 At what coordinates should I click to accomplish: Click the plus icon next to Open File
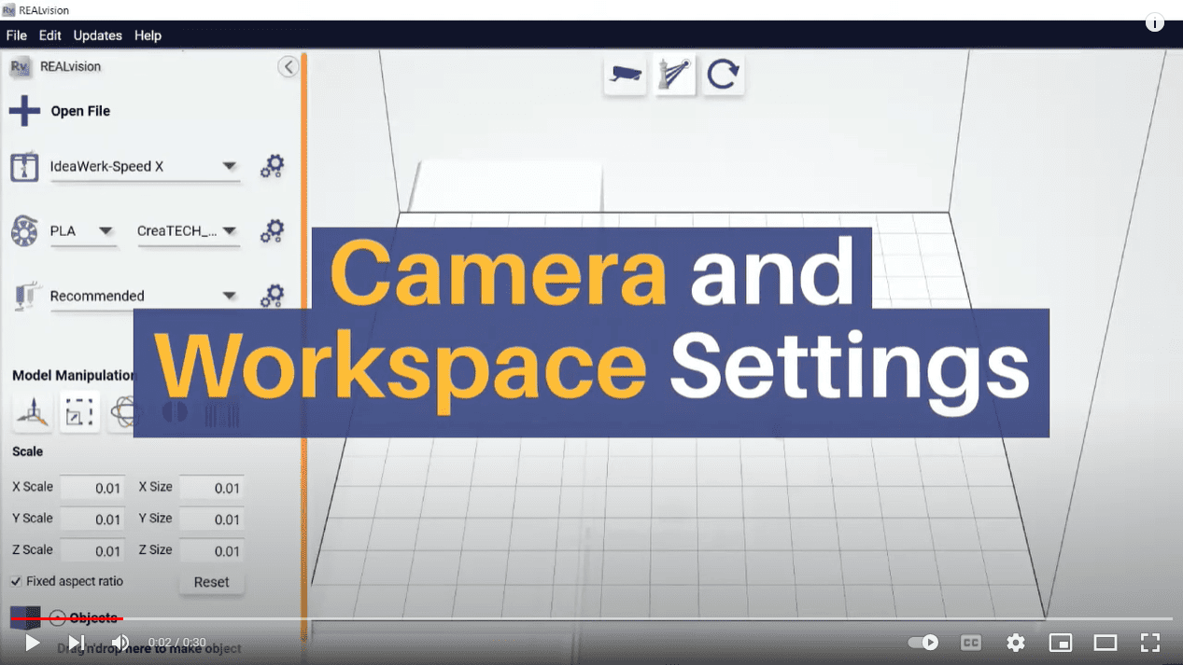pos(21,110)
